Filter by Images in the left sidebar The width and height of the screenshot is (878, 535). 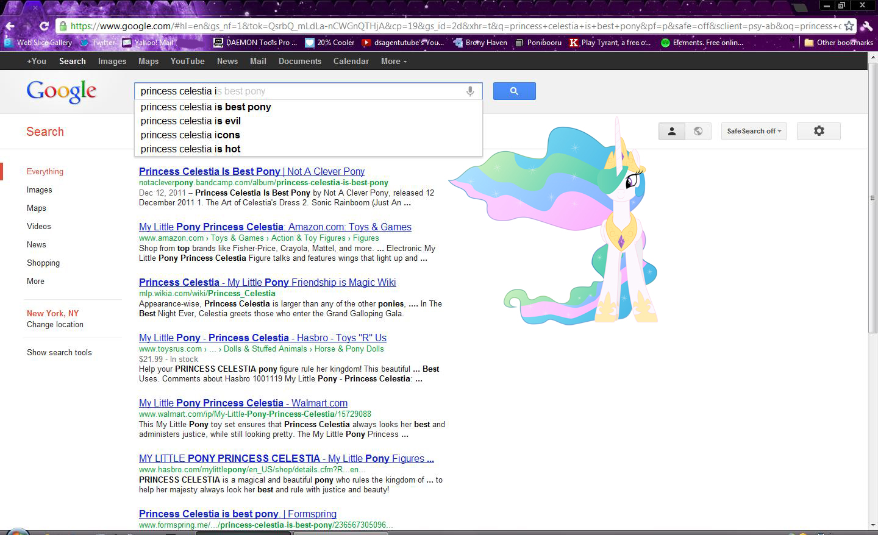pyautogui.click(x=40, y=190)
